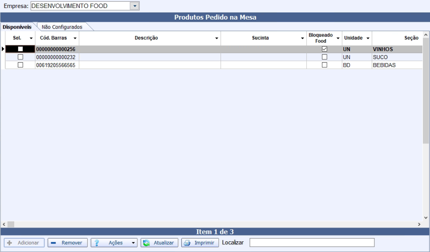Viewport: 430px width, 252px height.
Task: Check the Sel. box for barcode 00000000000232
Action: [20, 57]
